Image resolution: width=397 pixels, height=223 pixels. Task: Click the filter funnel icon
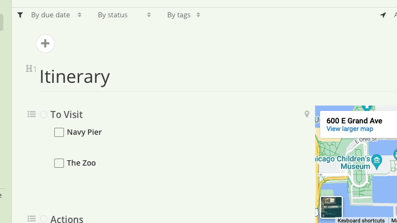tap(20, 15)
